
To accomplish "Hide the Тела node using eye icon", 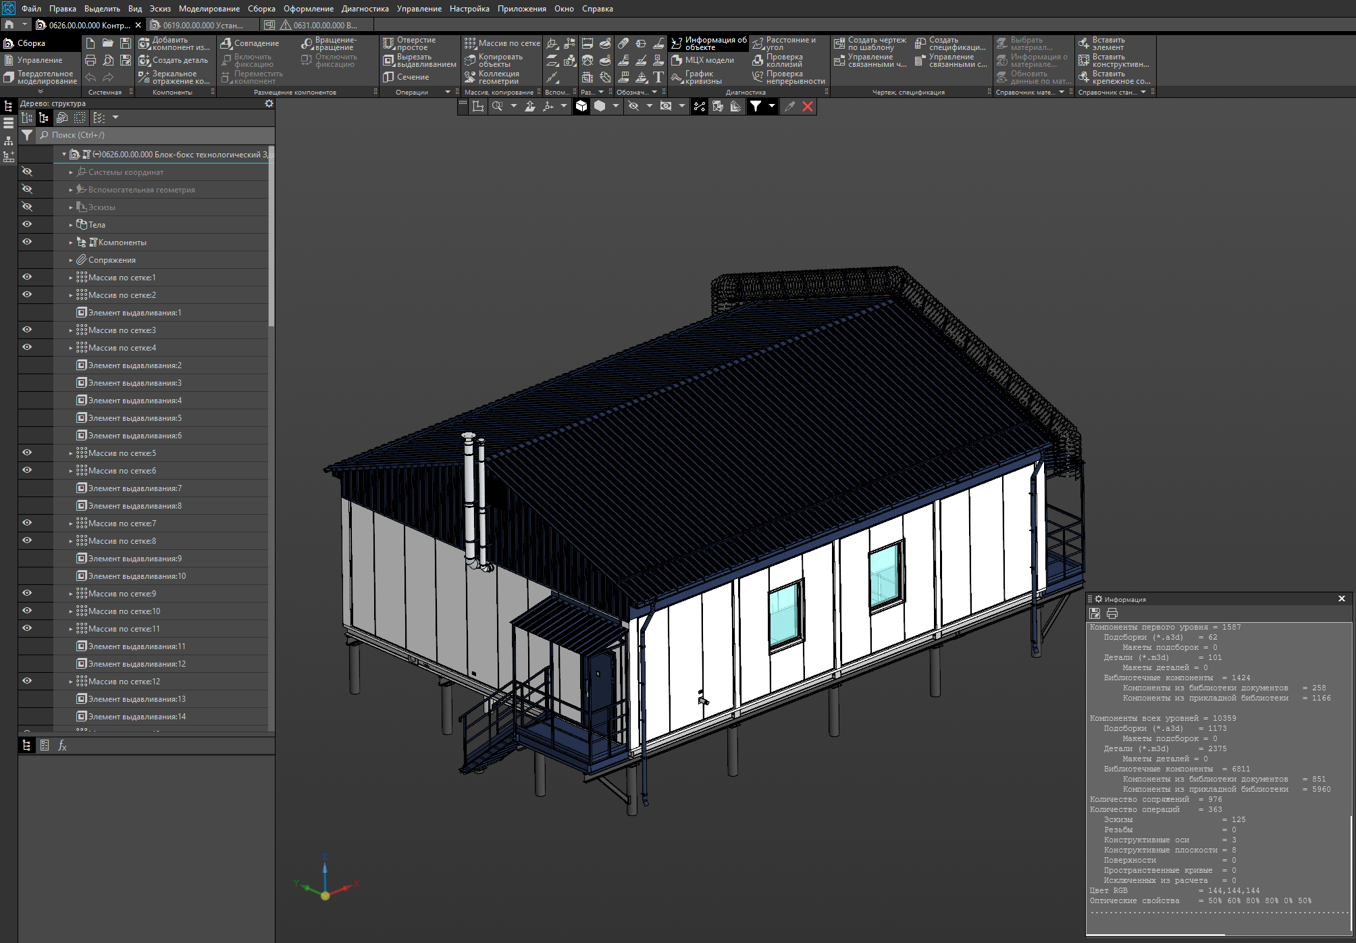I will click(x=27, y=224).
